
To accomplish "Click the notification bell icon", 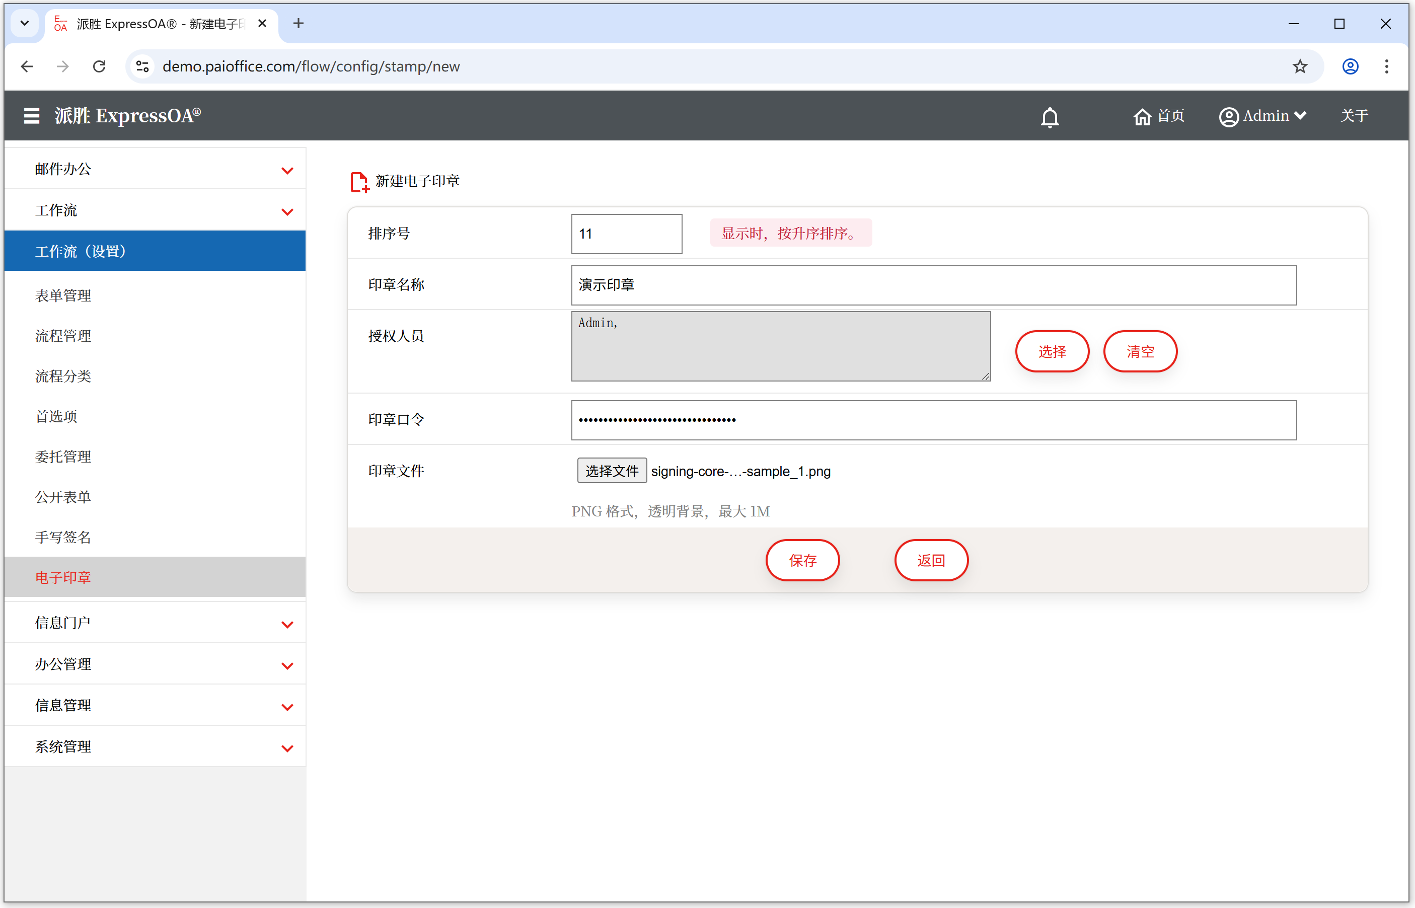I will (1050, 117).
